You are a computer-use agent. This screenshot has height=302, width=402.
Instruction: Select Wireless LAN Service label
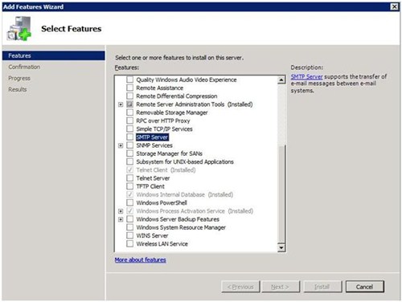(162, 244)
